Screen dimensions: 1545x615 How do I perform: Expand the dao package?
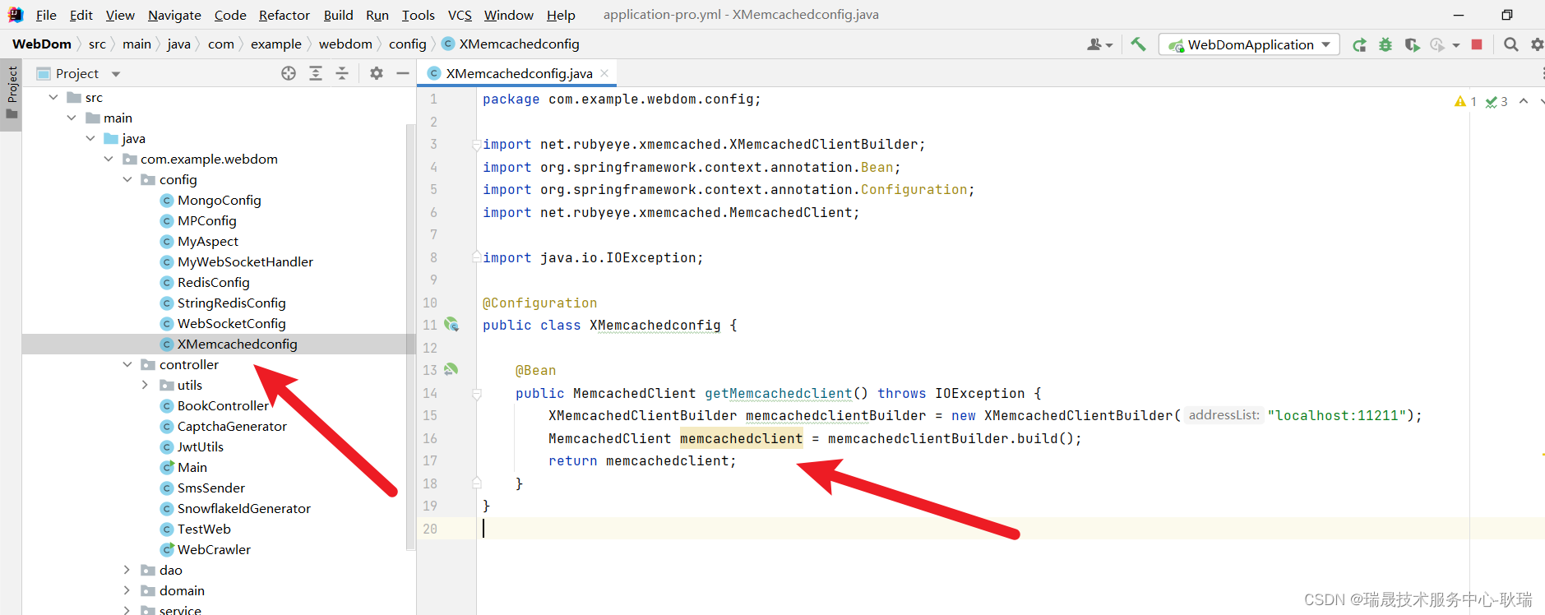(127, 570)
